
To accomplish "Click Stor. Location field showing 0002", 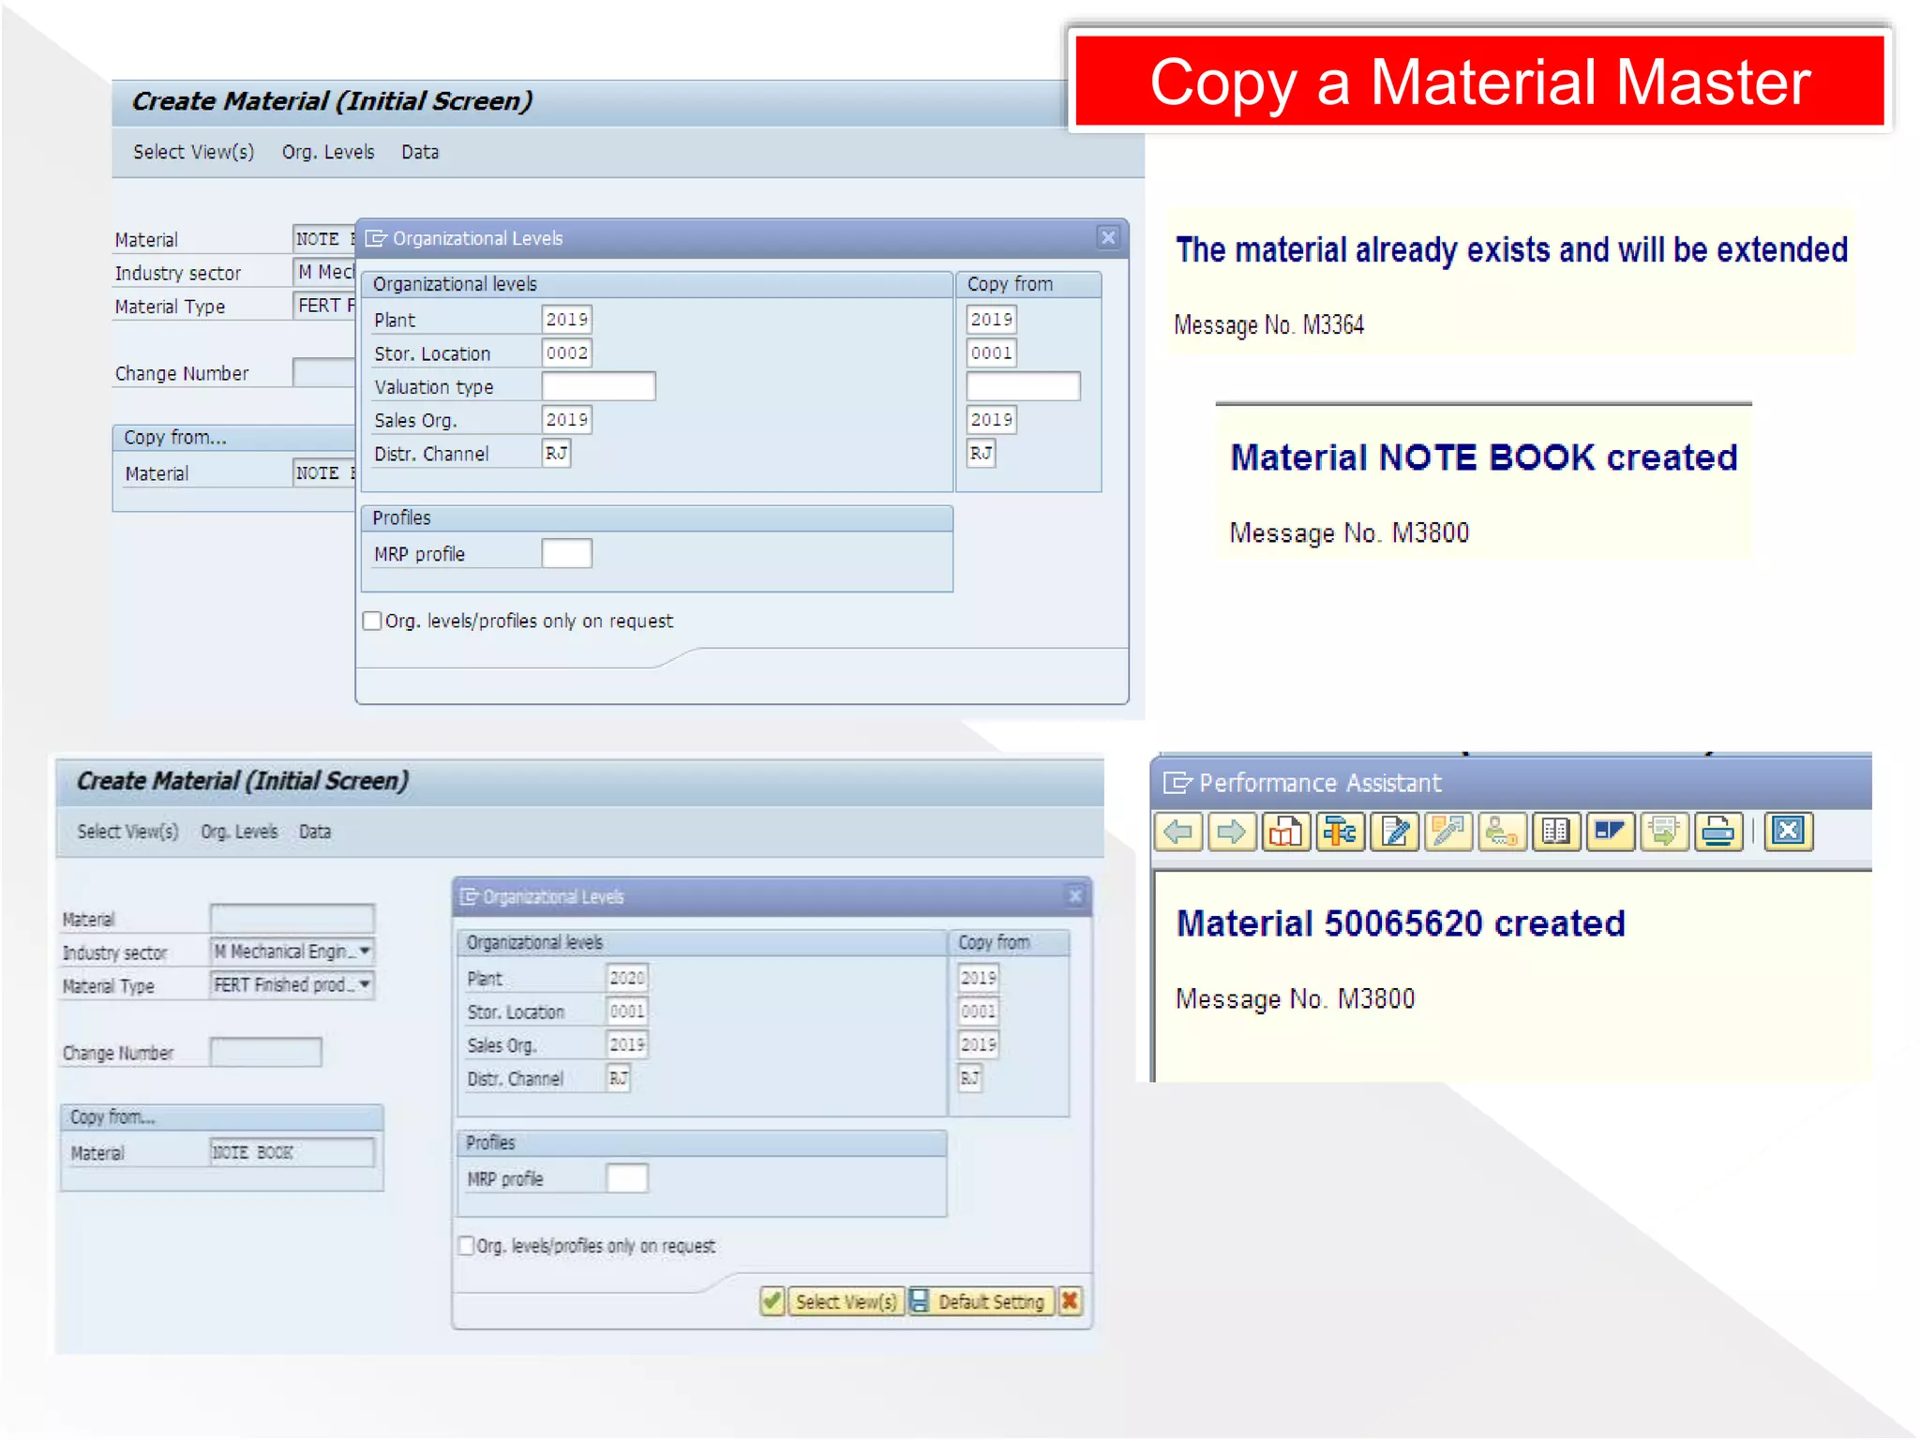I will [x=567, y=353].
